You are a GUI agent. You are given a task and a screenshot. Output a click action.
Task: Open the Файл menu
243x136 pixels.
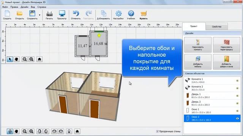click(5, 7)
